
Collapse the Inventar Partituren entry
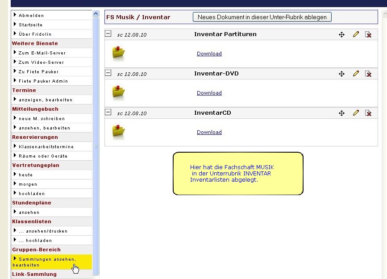point(108,33)
